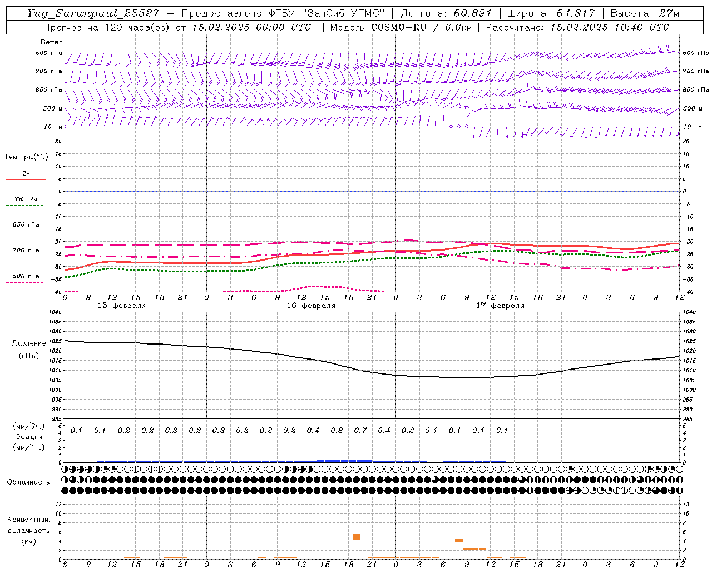The height and width of the screenshot is (569, 712).
Task: Select the "Конвективн." convective cloud label
Action: tap(28, 520)
